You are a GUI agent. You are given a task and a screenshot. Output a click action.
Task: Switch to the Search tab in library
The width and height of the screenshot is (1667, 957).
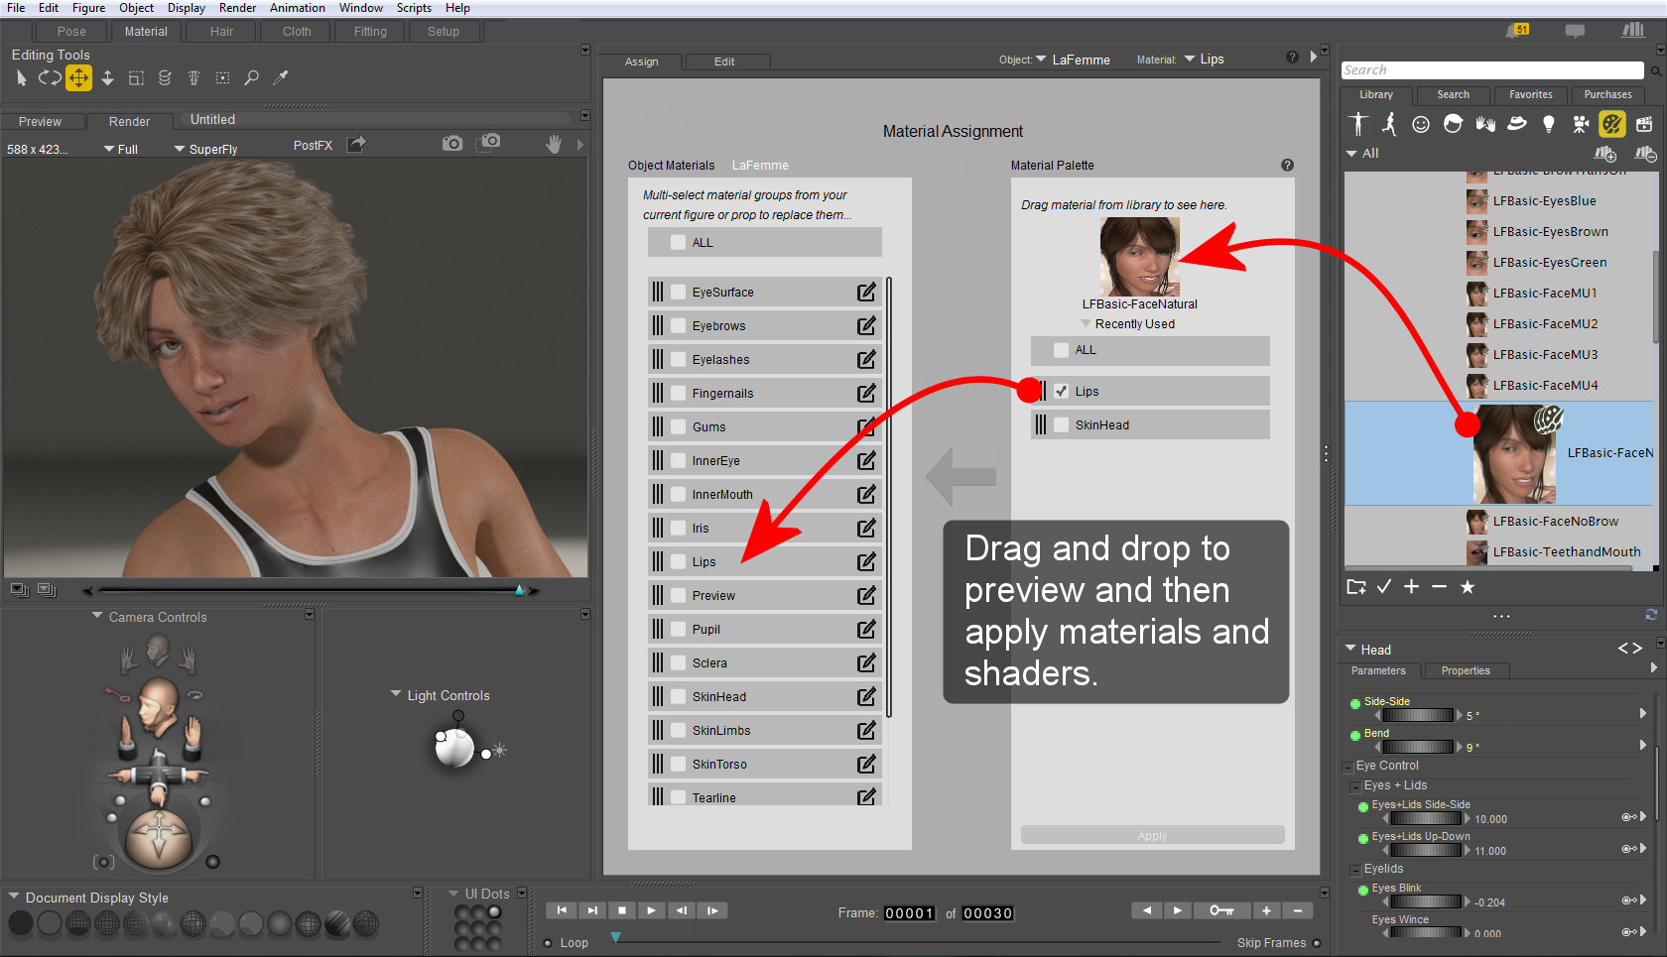pyautogui.click(x=1453, y=95)
